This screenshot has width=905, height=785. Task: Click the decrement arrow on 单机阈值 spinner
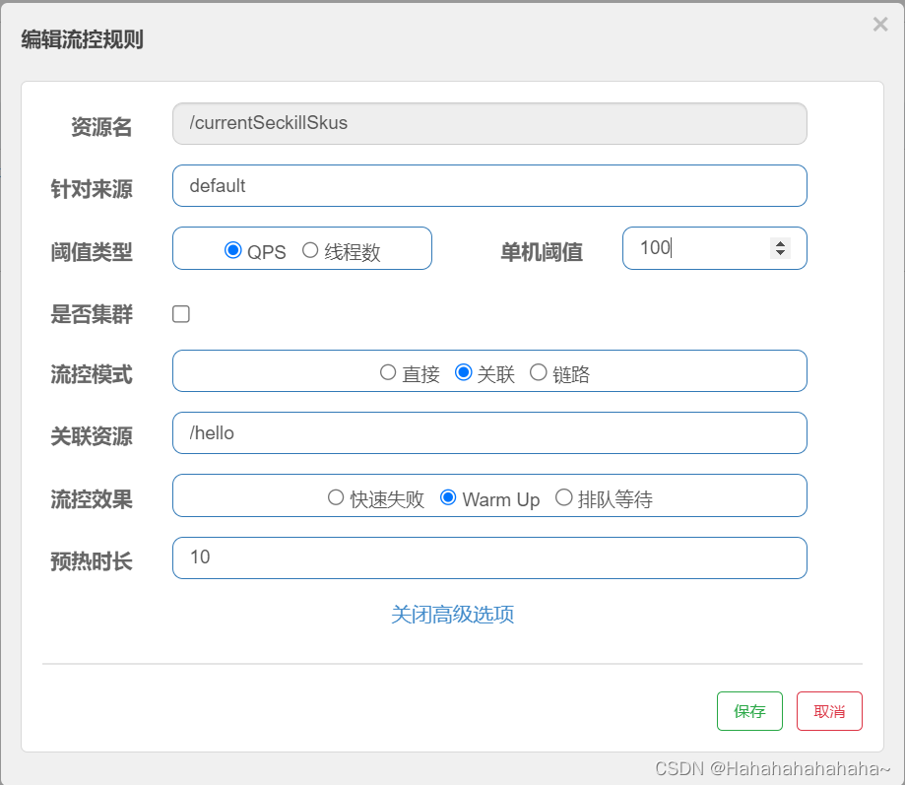[x=782, y=255]
